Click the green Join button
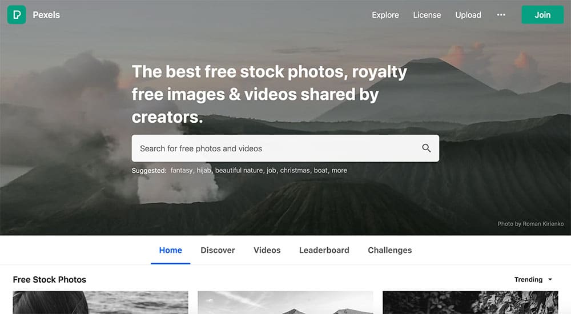 point(542,15)
